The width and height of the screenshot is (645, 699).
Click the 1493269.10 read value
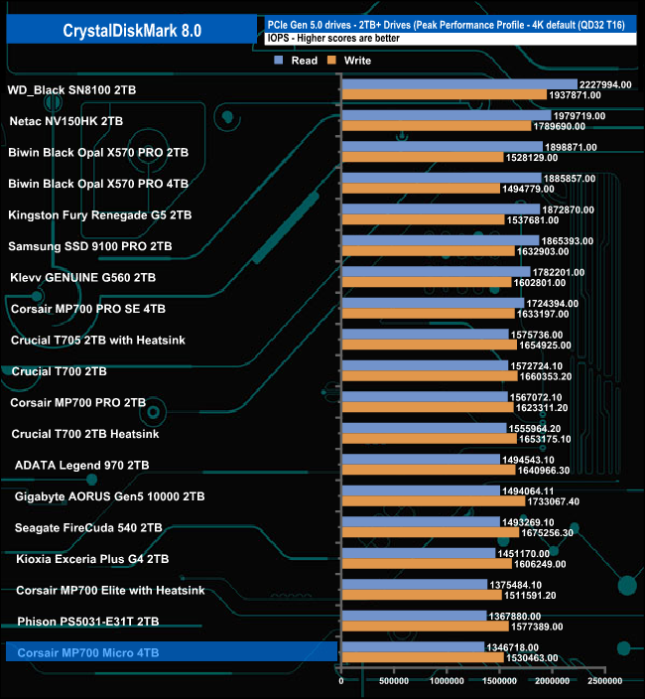(x=528, y=522)
